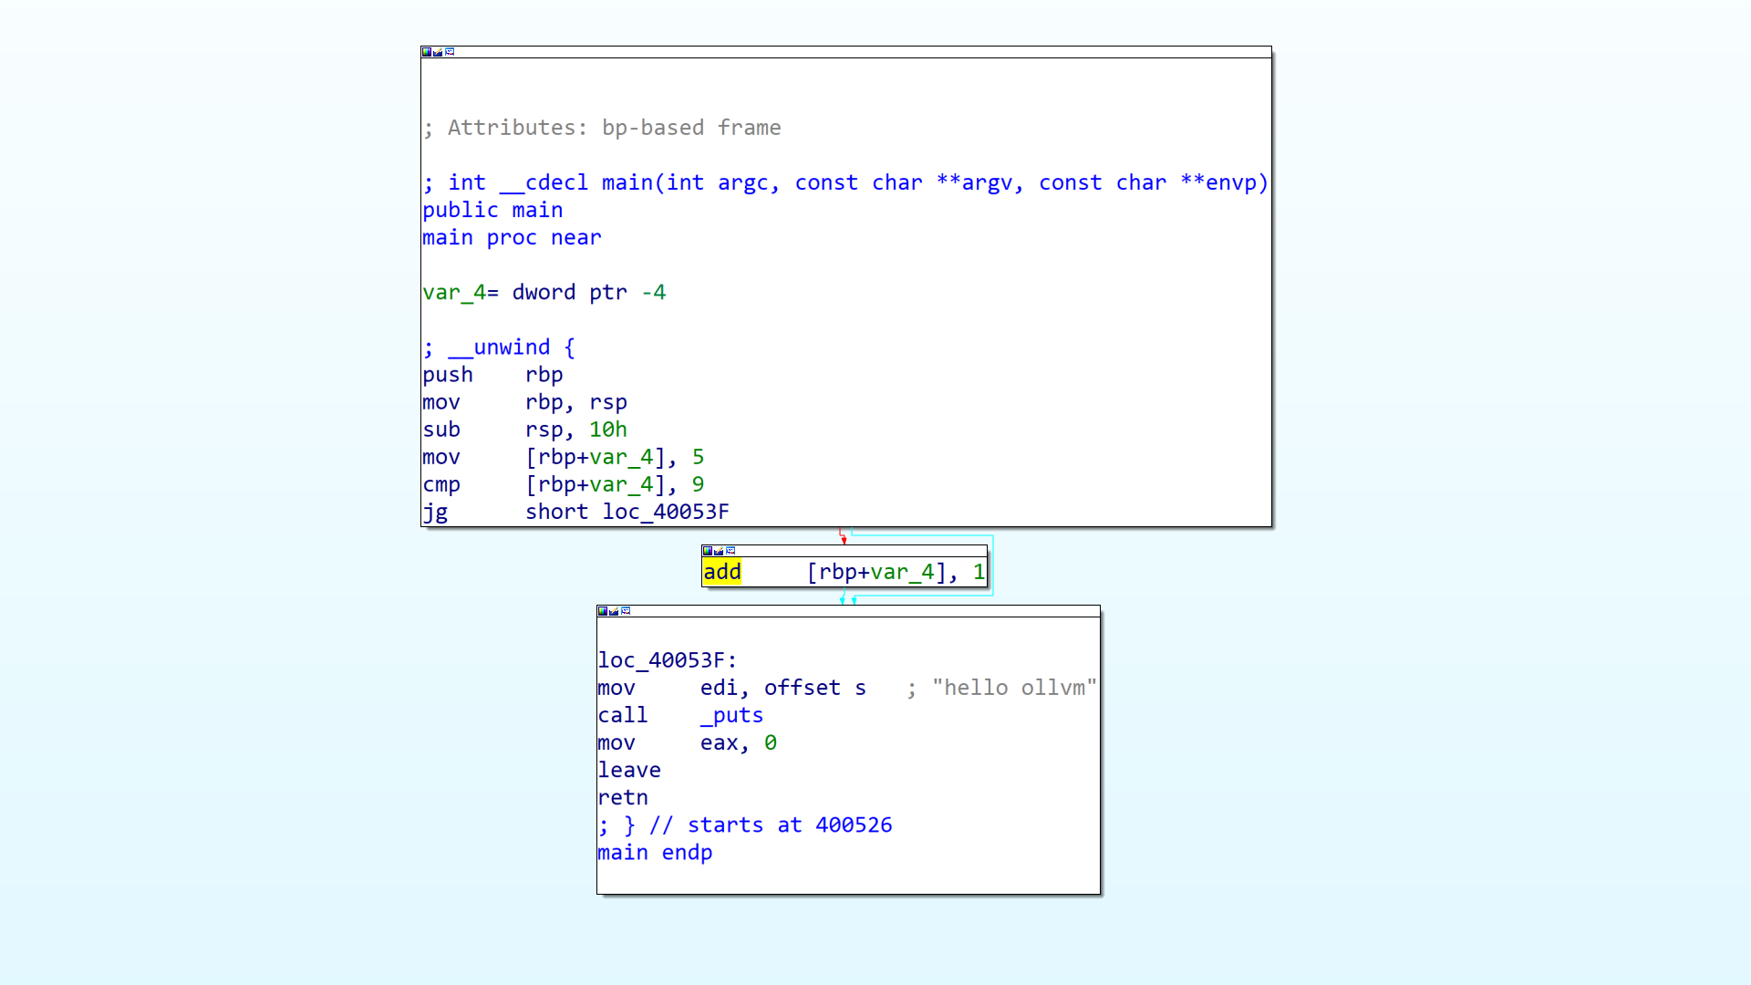Viewport: 1751px width, 985px height.
Task: Click the pencil icon on loc_40053F node
Action: tap(614, 611)
